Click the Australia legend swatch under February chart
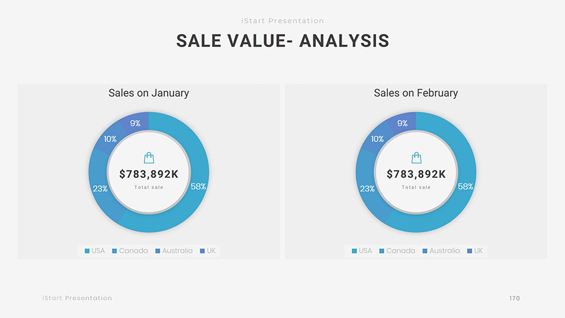Viewport: 565px width, 318px height. (425, 251)
